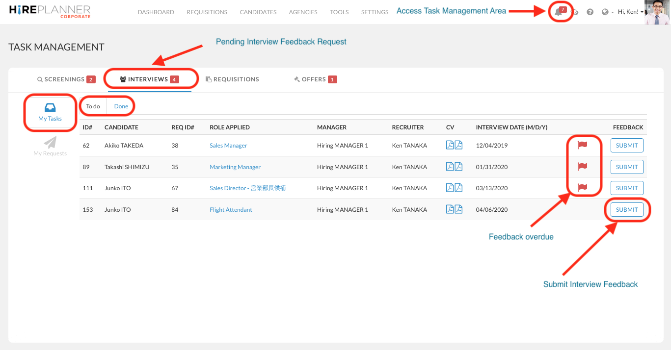The height and width of the screenshot is (350, 671).
Task: Switch to the Offers tab
Action: tap(314, 79)
